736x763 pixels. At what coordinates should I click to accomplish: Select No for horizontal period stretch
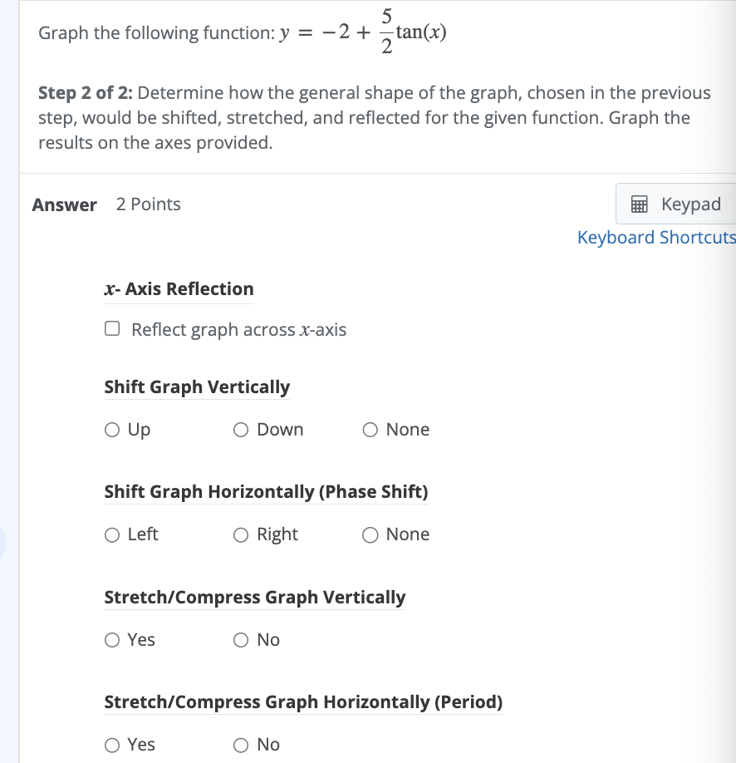[x=241, y=745]
